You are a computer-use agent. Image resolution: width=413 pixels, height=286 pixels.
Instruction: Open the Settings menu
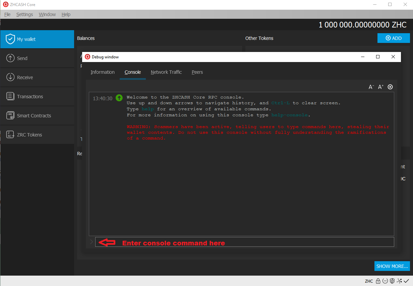[25, 14]
